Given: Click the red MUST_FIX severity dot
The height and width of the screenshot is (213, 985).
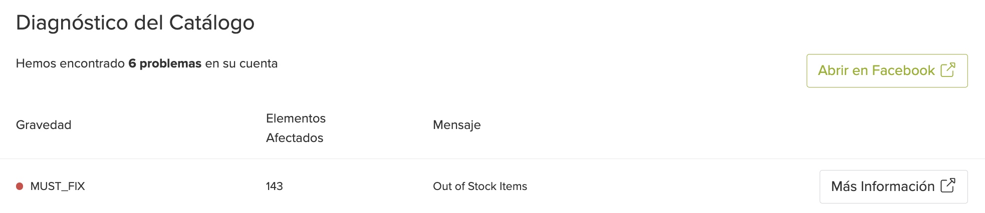Looking at the screenshot, I should [20, 186].
